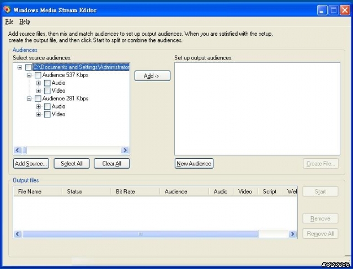
Task: Click the Windows Media Stream Editor title icon
Action: click(x=7, y=10)
